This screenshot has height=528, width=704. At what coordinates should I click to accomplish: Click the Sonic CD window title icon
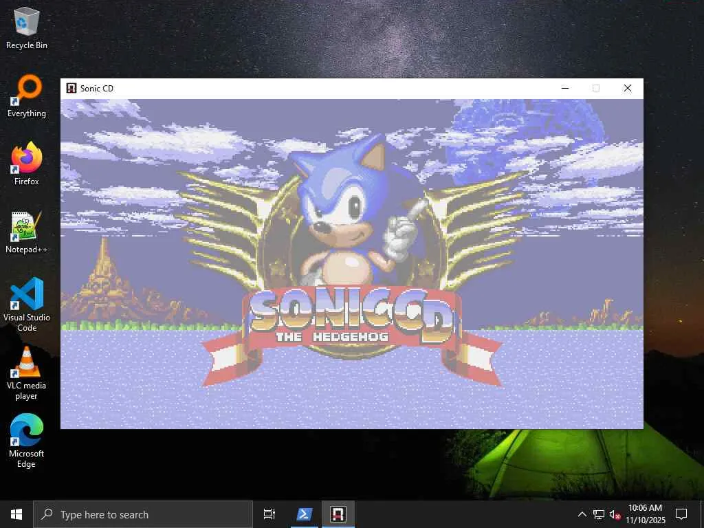pos(71,89)
